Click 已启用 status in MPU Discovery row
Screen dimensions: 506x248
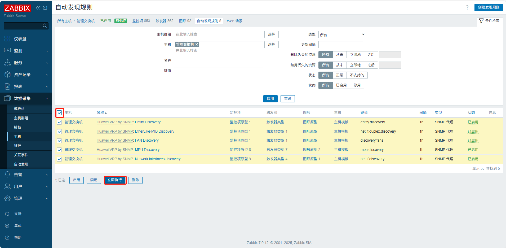(473, 150)
